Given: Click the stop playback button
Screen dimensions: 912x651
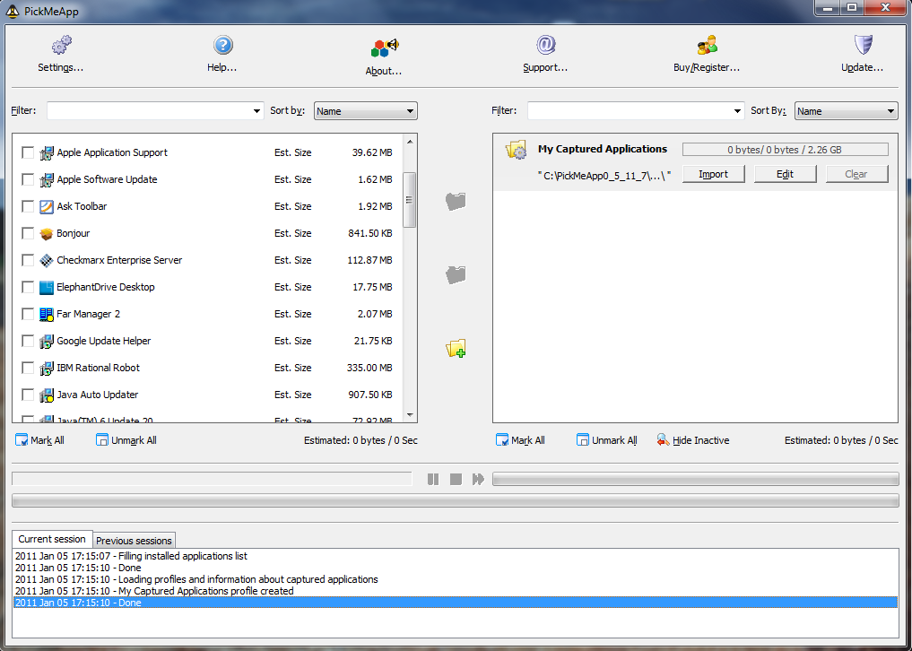Looking at the screenshot, I should point(456,479).
